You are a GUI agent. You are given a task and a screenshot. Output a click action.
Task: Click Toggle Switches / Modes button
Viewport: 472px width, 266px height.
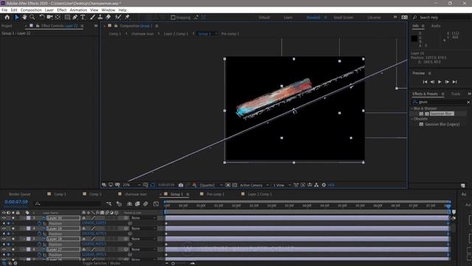click(102, 263)
